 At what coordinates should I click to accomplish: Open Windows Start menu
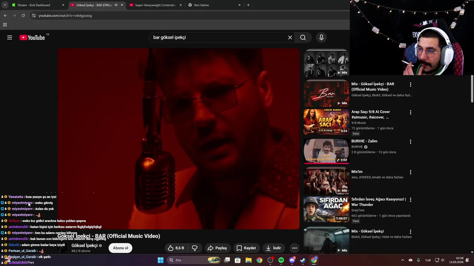(x=160, y=260)
